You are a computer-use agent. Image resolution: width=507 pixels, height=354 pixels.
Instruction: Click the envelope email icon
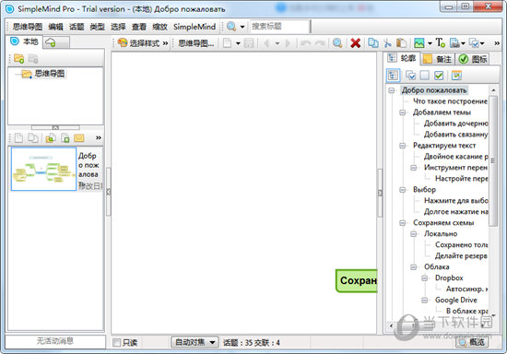pos(79,138)
